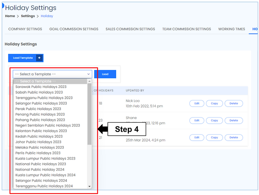Choose Sarawak Public Holidays 2023 option
Image resolution: width=259 pixels, height=195 pixels.
(41, 87)
